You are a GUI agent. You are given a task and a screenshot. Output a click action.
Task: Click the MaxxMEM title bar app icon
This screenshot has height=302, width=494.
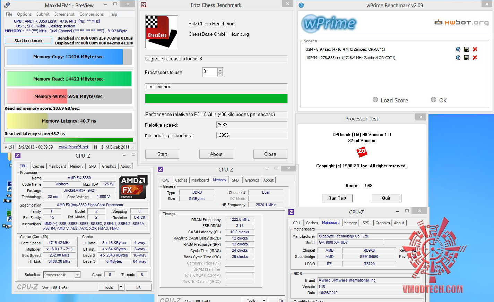[7, 5]
